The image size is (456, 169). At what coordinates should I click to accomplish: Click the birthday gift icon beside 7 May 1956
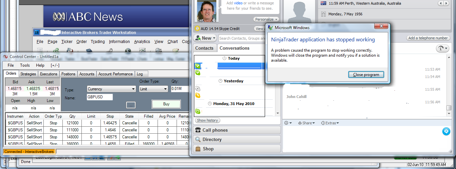[323, 14]
